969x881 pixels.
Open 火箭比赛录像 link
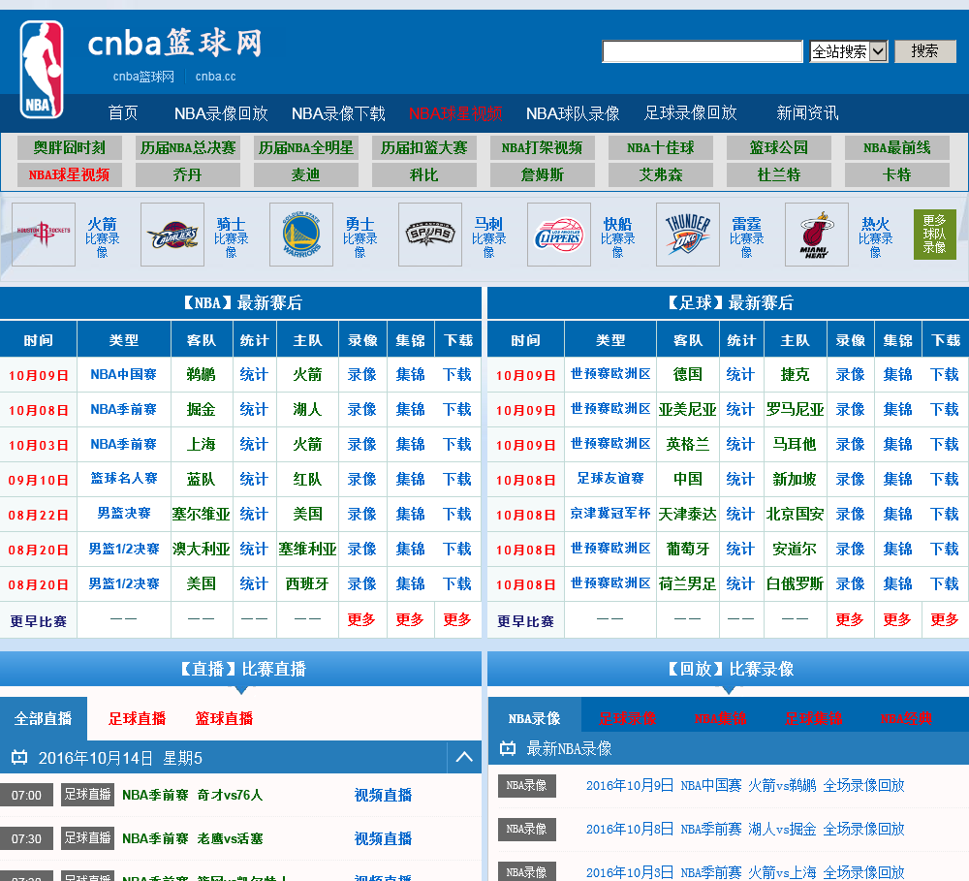(x=103, y=237)
